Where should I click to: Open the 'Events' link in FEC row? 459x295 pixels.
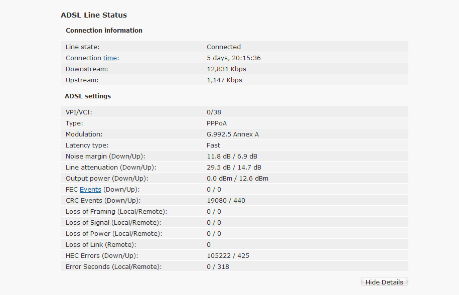point(90,189)
